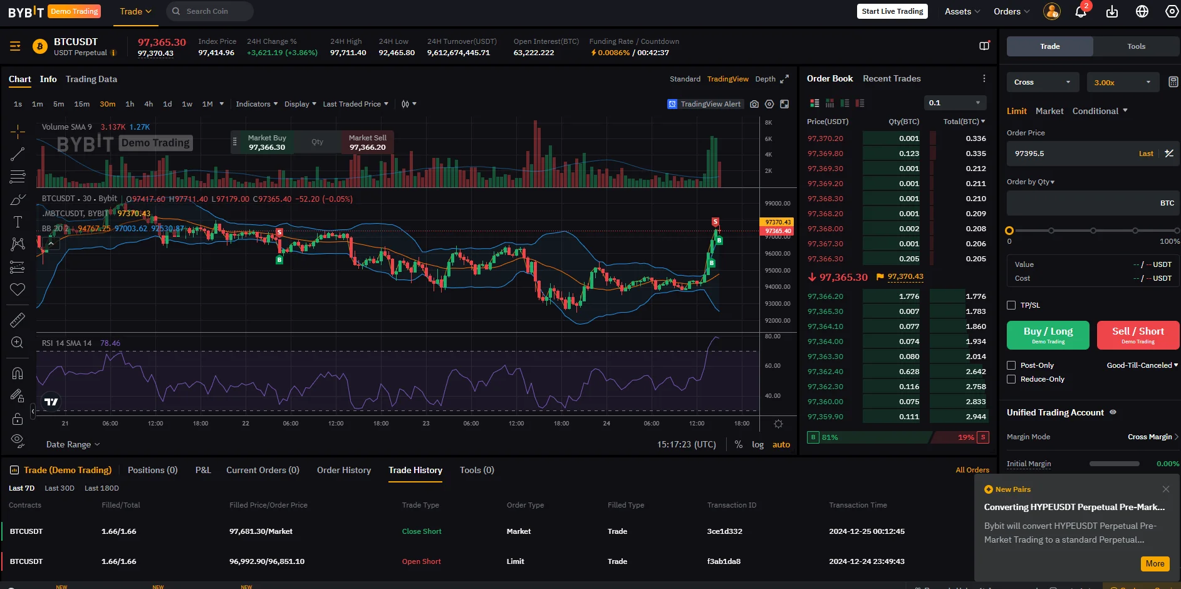
Task: Select the Text annotation tool
Action: point(18,222)
